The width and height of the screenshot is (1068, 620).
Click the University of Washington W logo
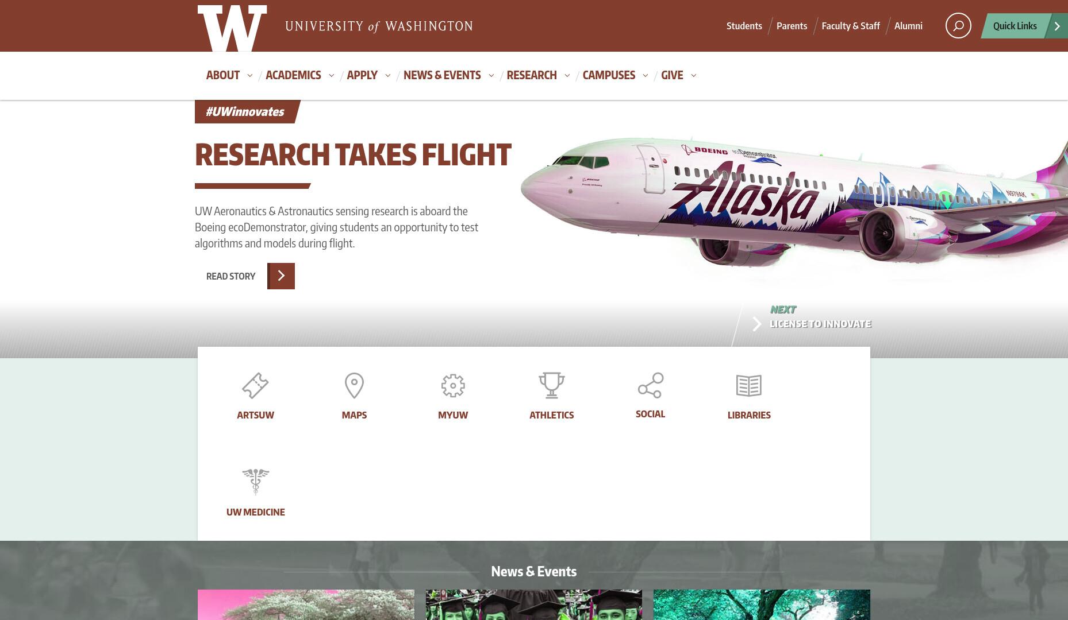(x=232, y=28)
